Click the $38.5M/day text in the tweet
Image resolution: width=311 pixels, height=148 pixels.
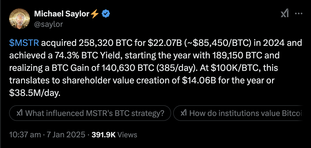(x=35, y=93)
